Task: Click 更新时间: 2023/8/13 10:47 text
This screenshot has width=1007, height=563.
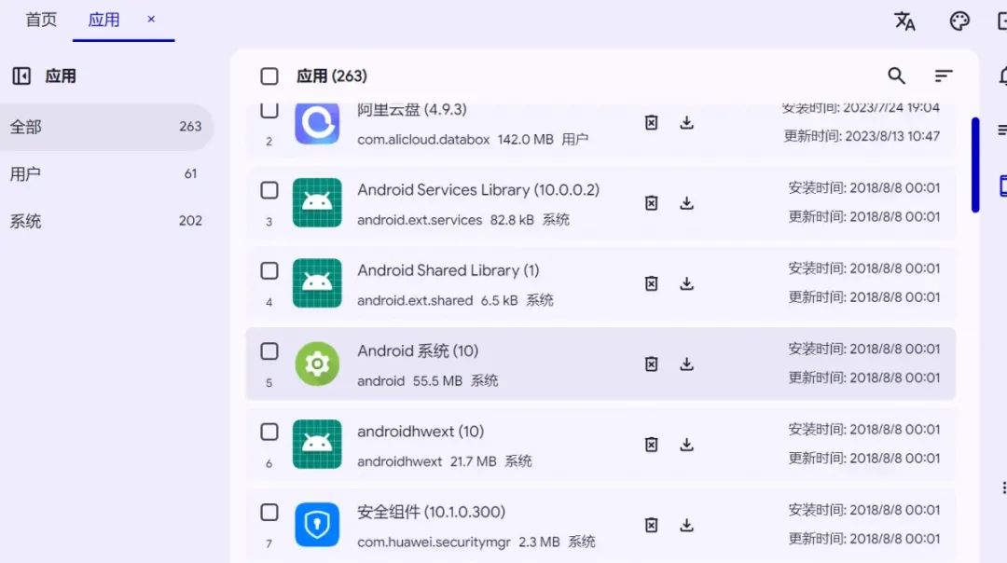Action: click(862, 136)
